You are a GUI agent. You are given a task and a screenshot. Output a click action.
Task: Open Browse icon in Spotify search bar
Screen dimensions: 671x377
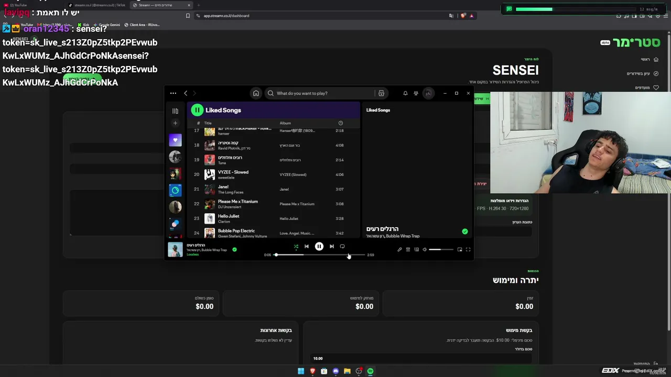click(x=381, y=93)
